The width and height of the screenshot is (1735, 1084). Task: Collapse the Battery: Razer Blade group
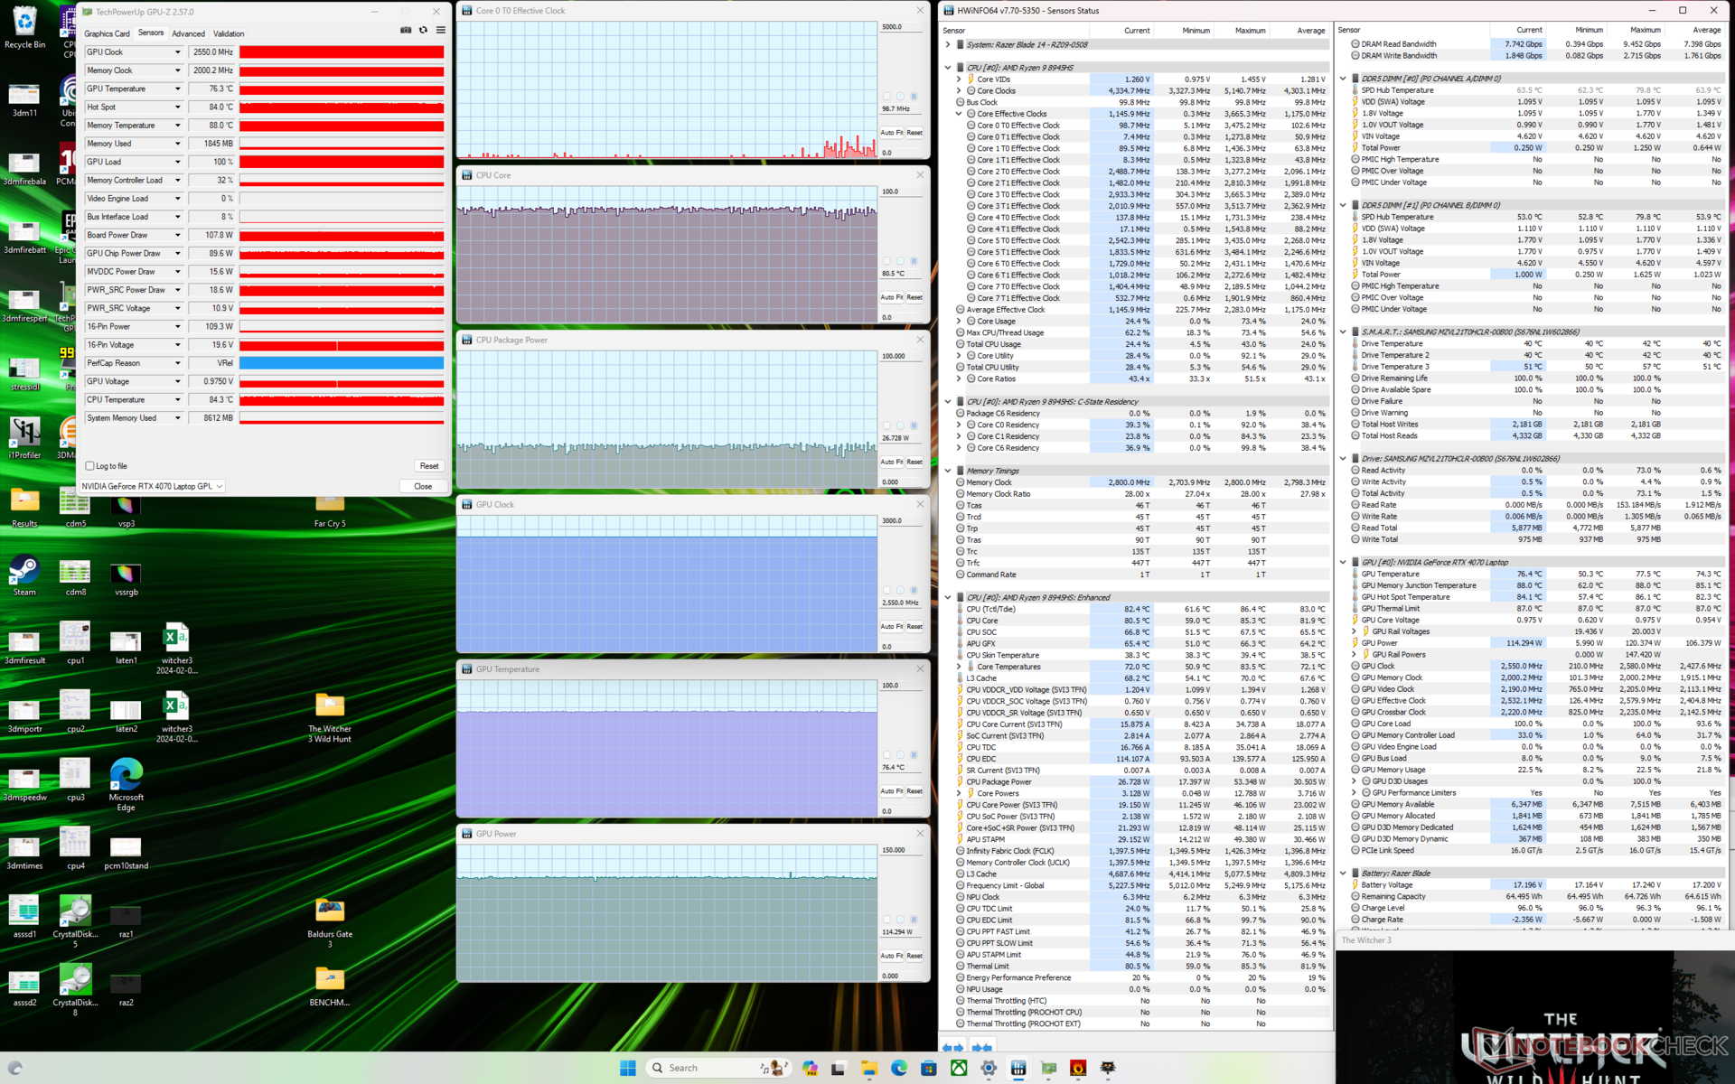tap(1344, 874)
